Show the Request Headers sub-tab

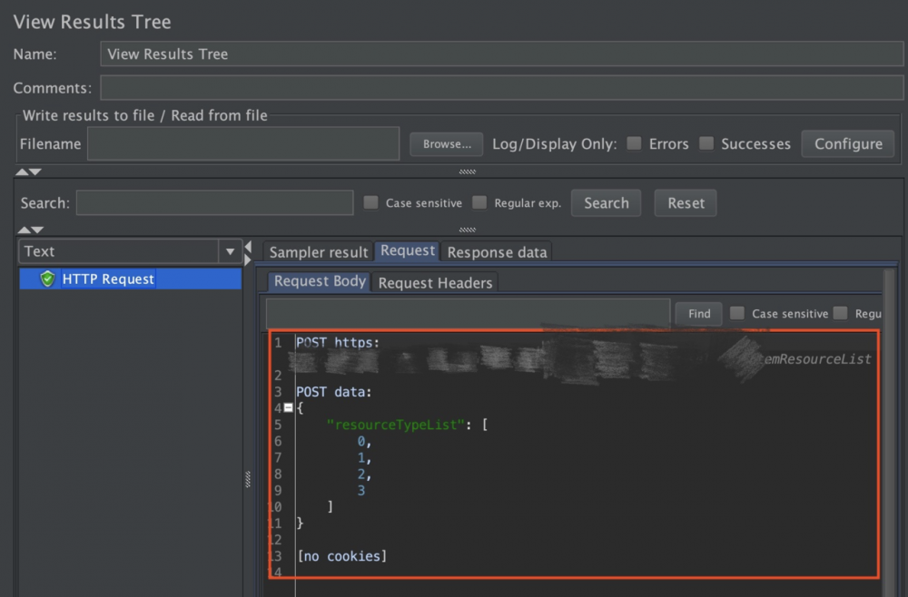pyautogui.click(x=435, y=282)
